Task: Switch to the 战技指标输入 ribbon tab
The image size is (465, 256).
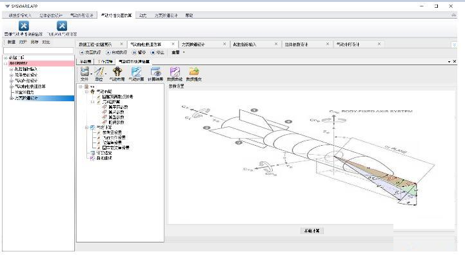Action: click(20, 15)
